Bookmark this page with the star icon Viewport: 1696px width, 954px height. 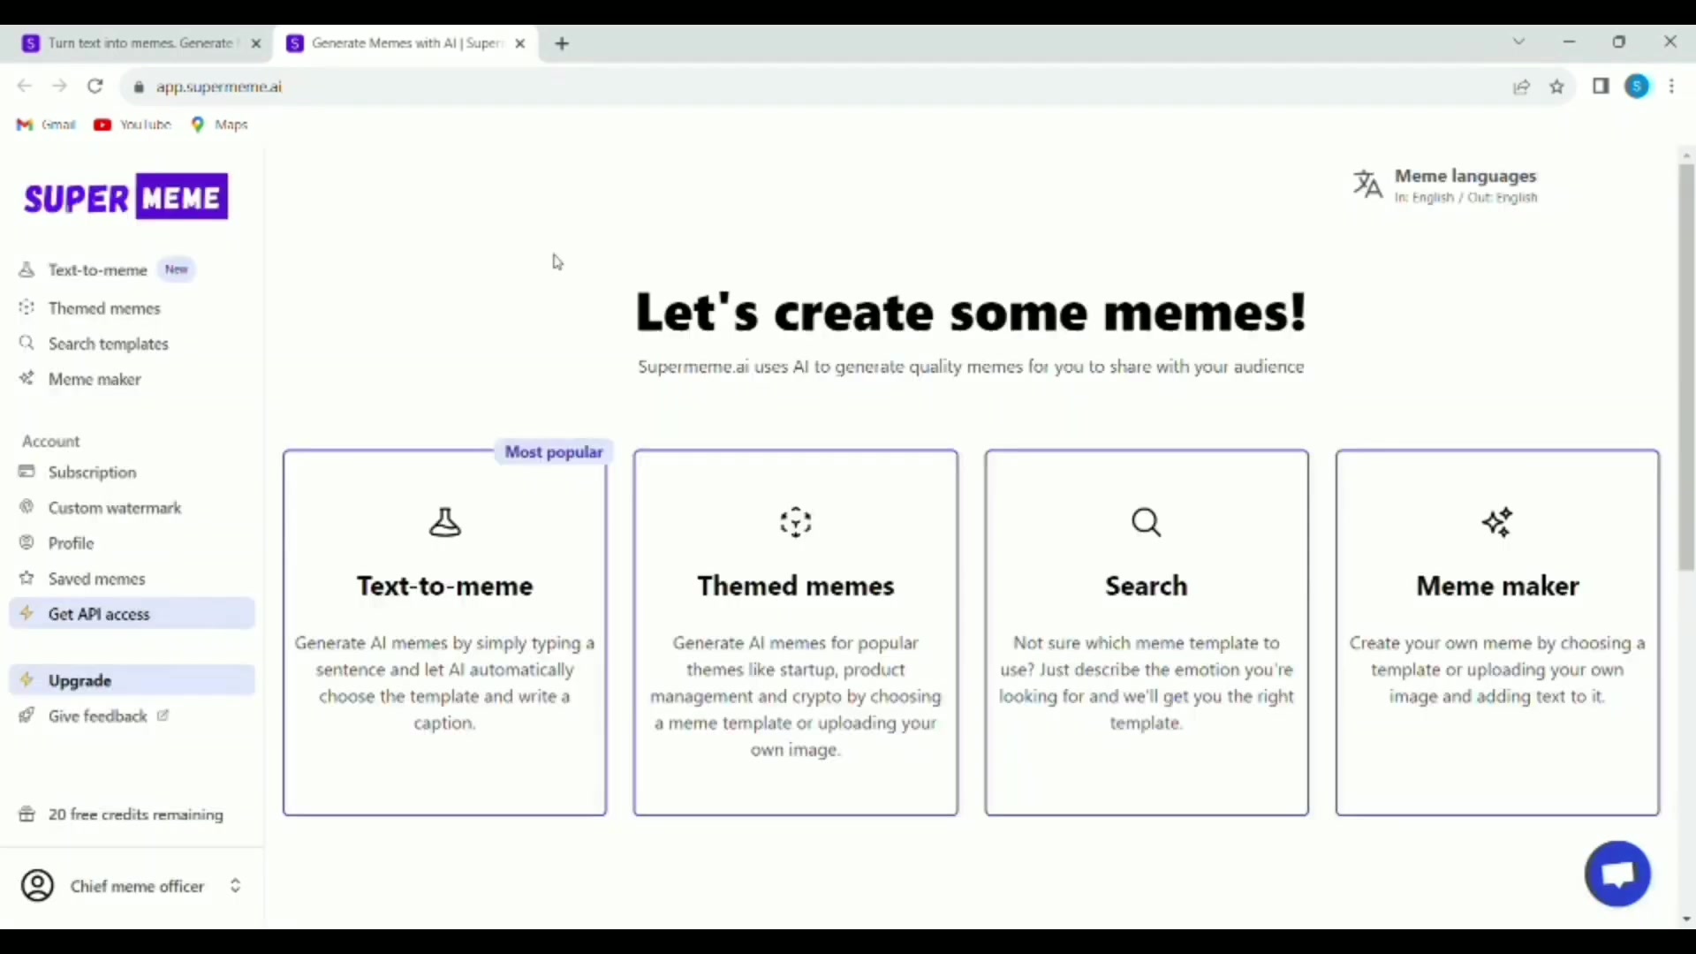pos(1557,87)
